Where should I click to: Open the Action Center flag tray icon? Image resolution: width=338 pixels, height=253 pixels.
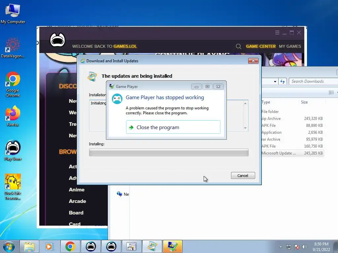tap(297, 247)
